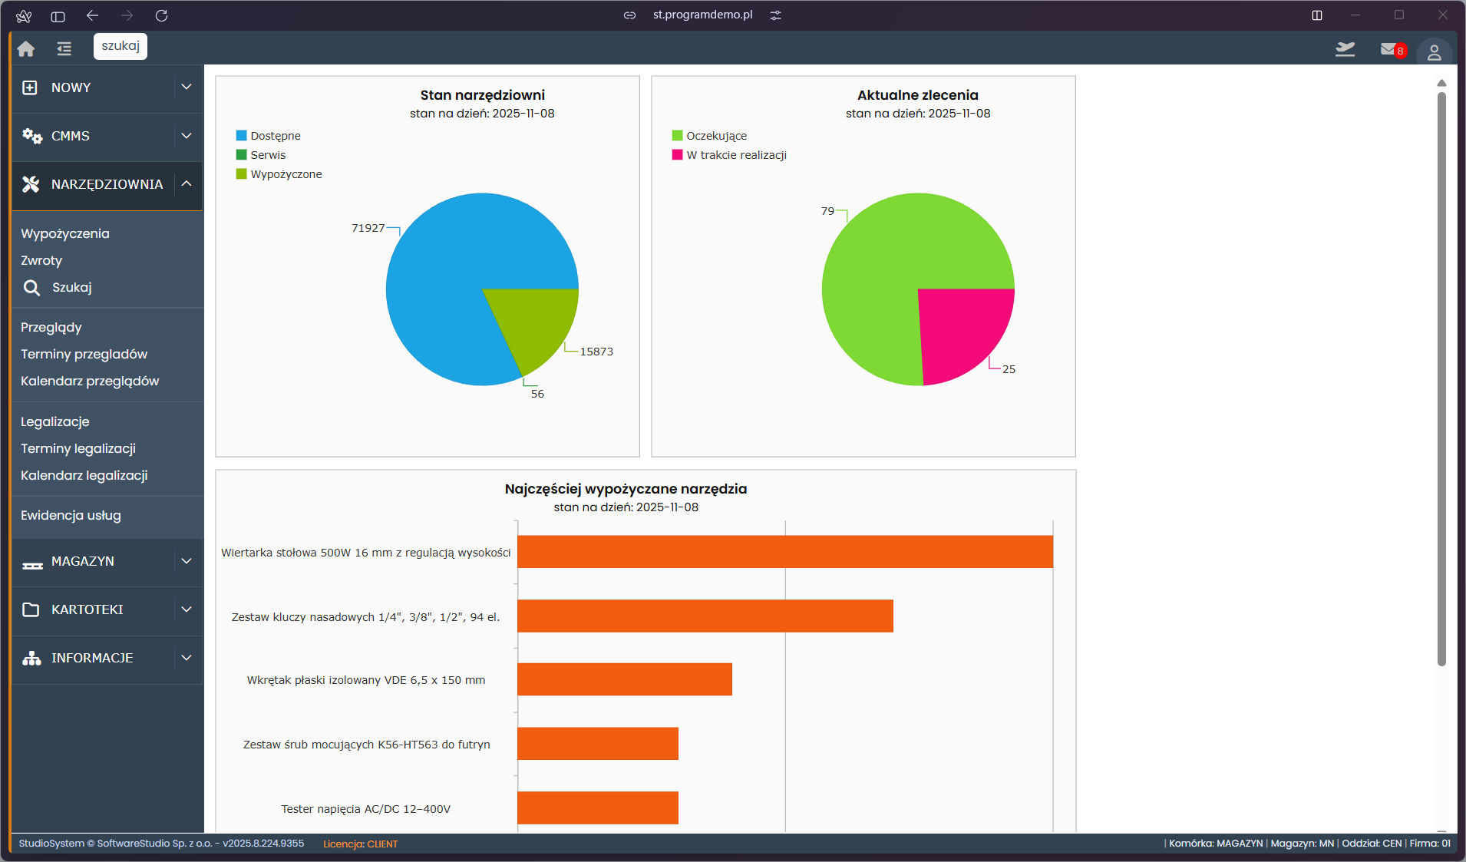Click the browser reload icon
The width and height of the screenshot is (1466, 862).
(x=161, y=15)
